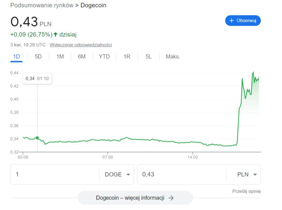Image resolution: width=282 pixels, height=210 pixels.
Task: Click the plus icon in Obserwuj button
Action: coord(232,21)
